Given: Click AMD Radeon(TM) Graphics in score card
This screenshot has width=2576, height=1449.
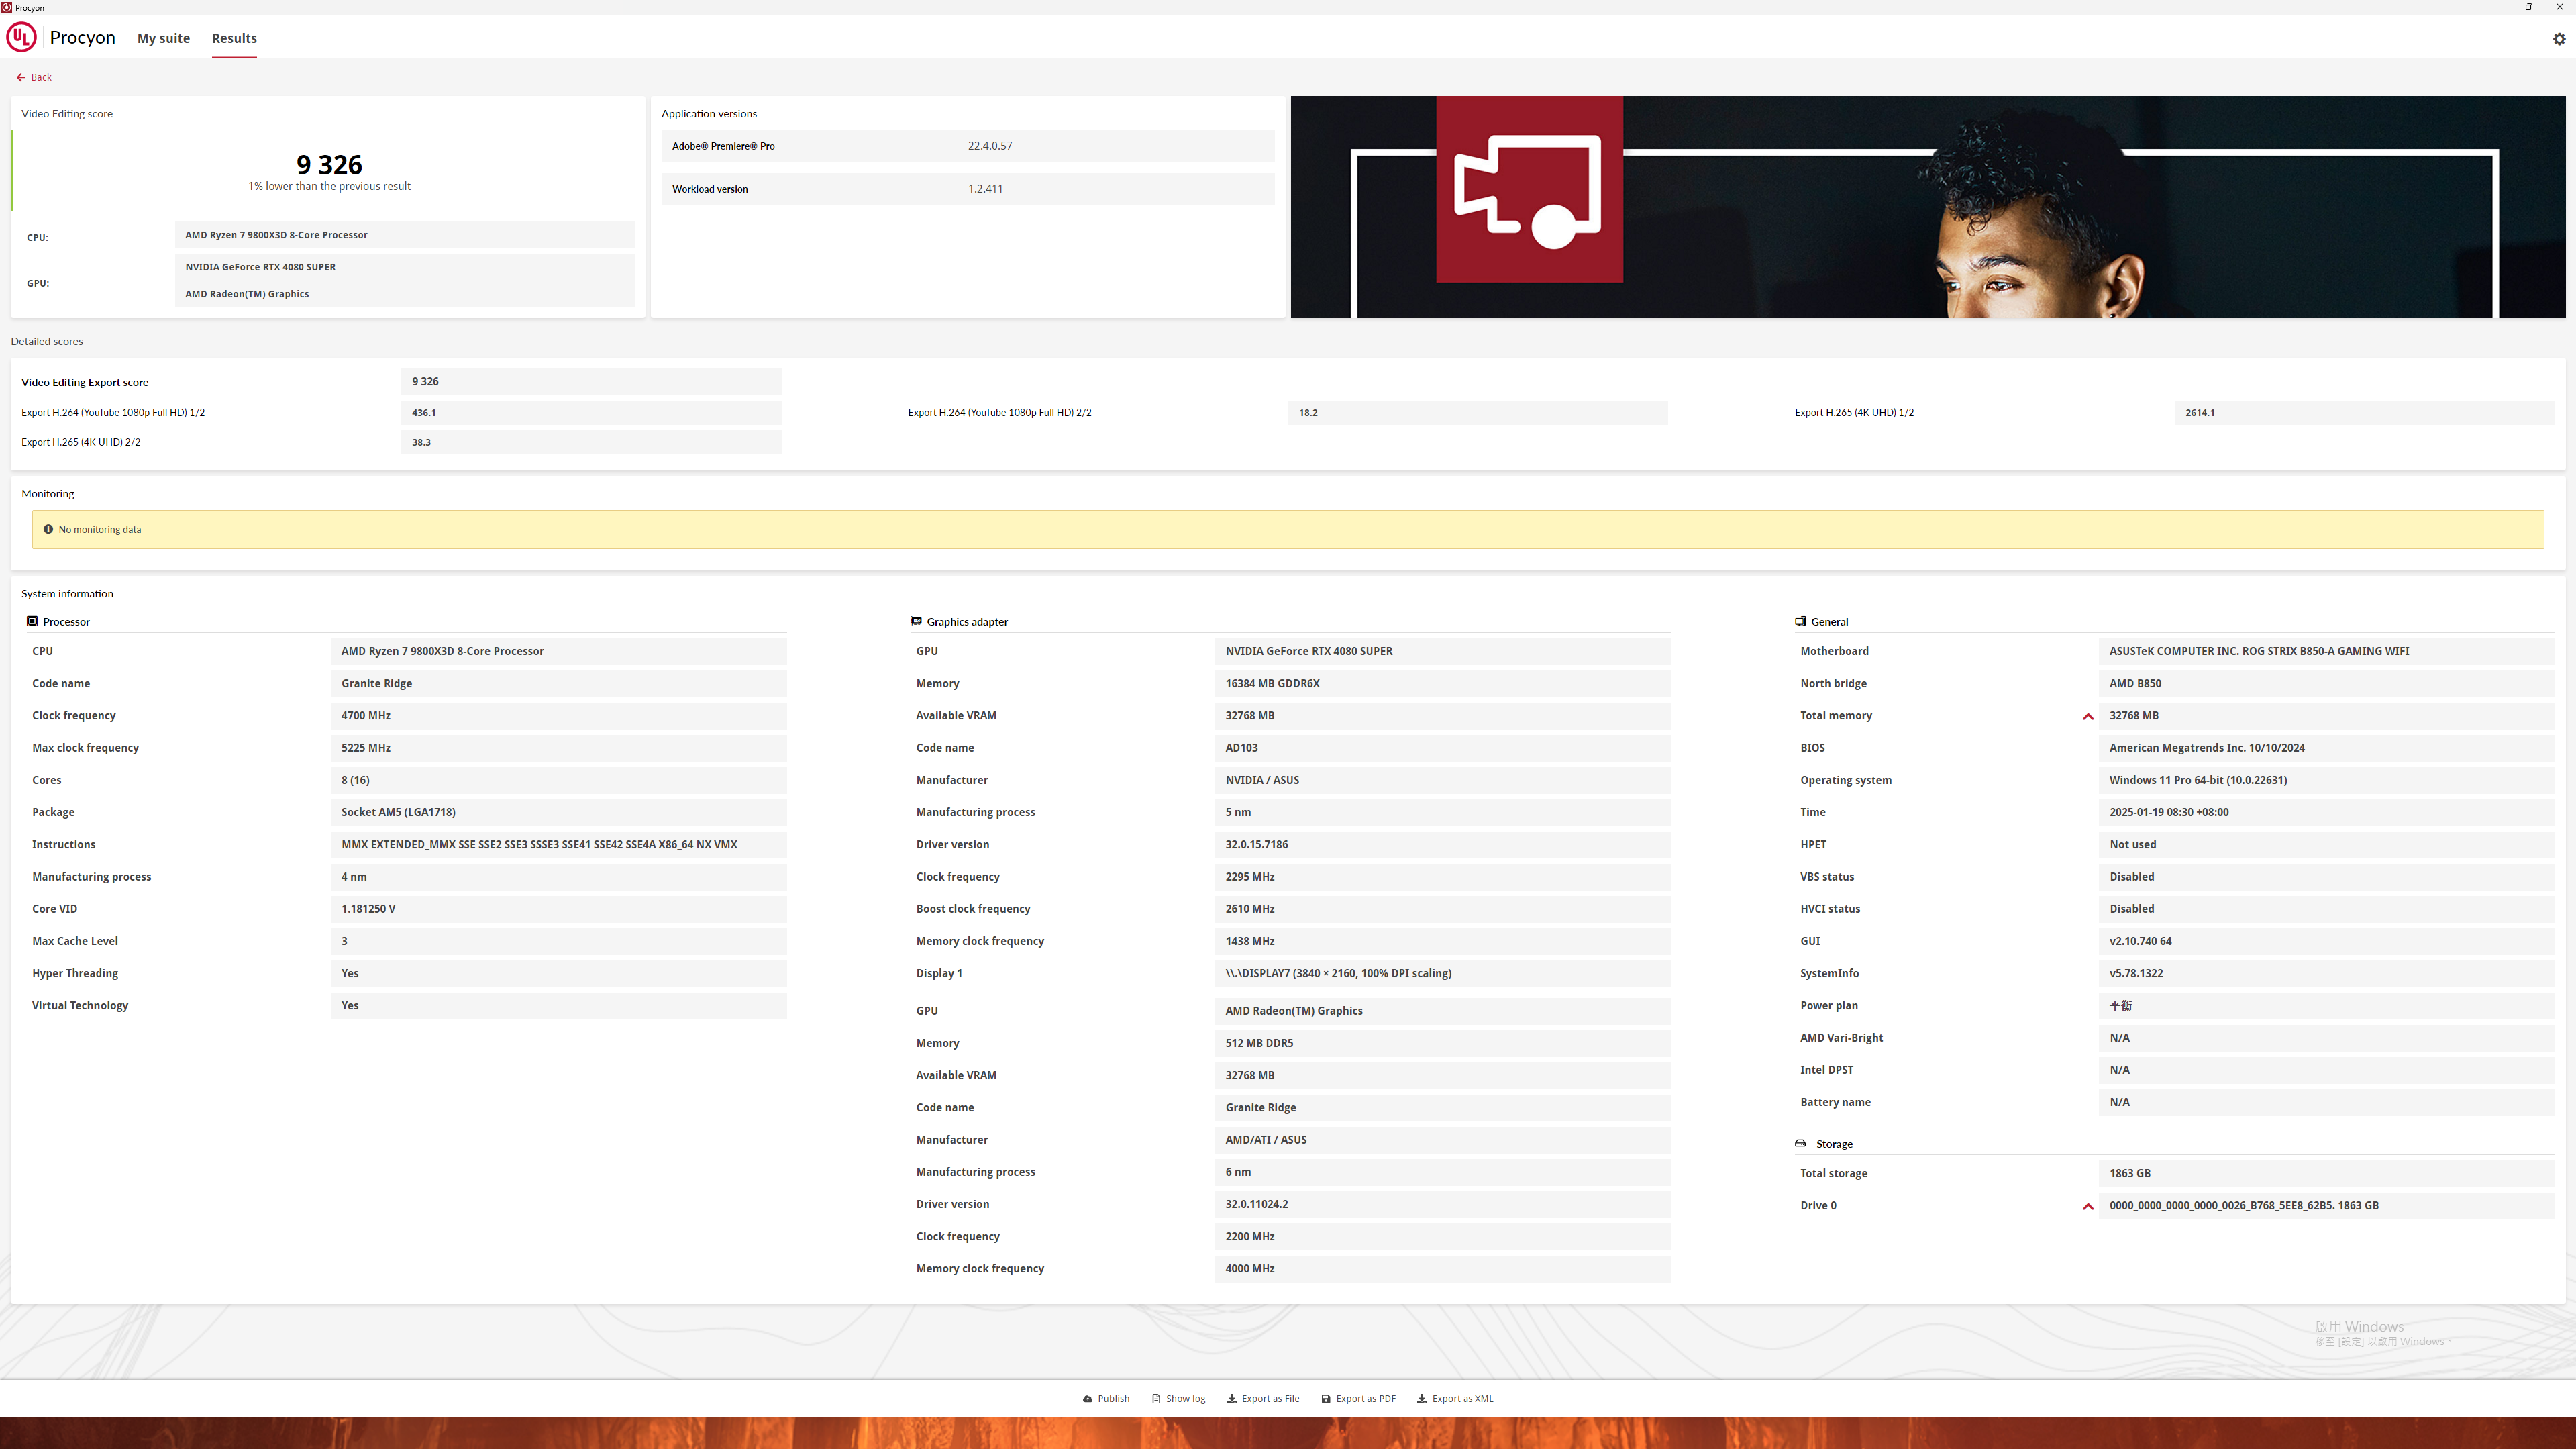Looking at the screenshot, I should tap(247, 294).
